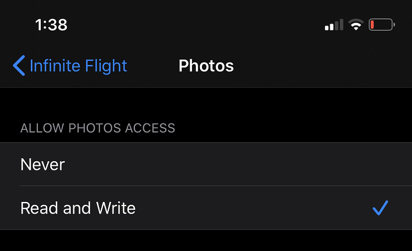This screenshot has width=412, height=251.
Task: Click the Photos page title
Action: tap(206, 66)
